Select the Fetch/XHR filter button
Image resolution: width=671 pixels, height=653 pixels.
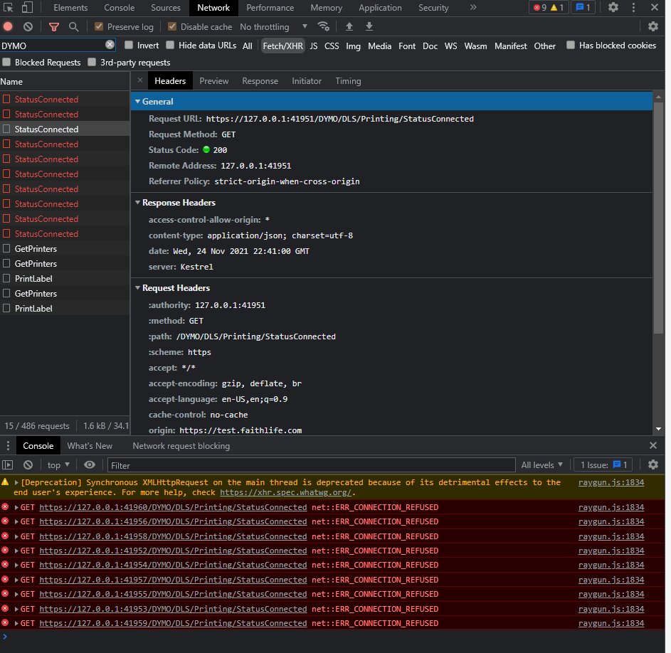[x=282, y=46]
